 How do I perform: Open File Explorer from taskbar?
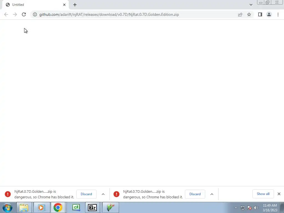click(24, 207)
